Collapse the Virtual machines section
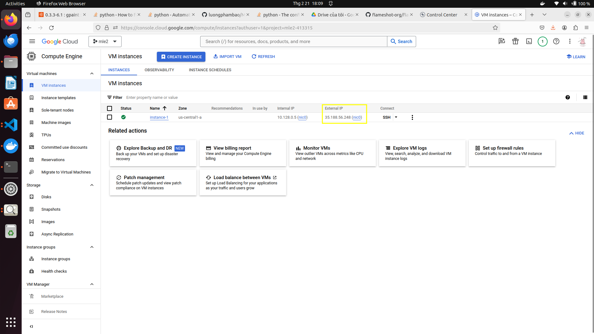The height and width of the screenshot is (334, 594). [92, 74]
